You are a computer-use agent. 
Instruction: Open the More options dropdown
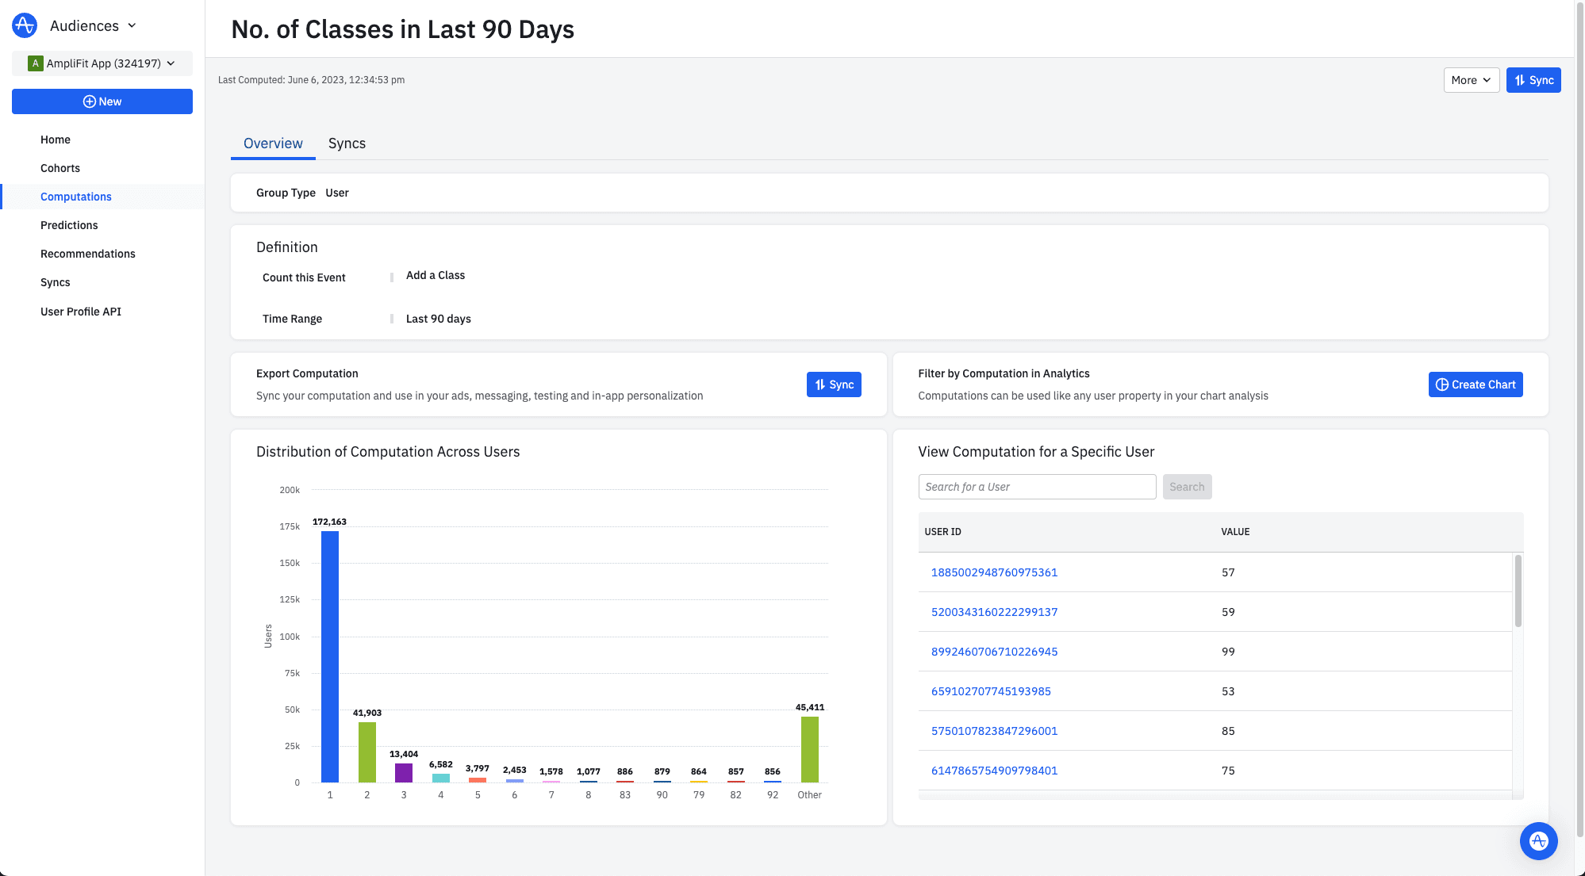[1471, 79]
